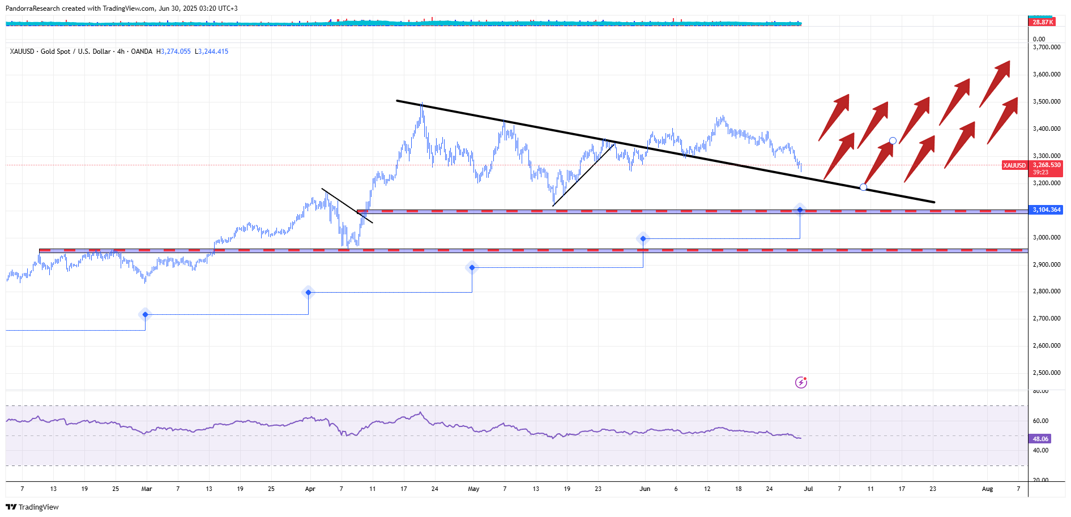Click the diamond marker on the 3,104 line

(x=800, y=210)
